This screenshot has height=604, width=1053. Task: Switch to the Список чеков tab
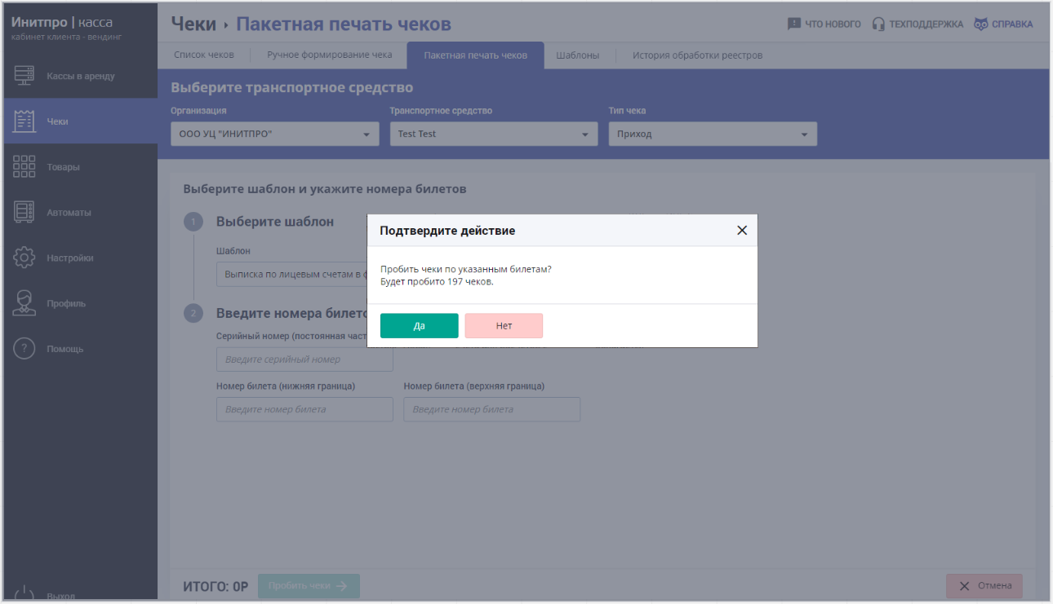204,55
